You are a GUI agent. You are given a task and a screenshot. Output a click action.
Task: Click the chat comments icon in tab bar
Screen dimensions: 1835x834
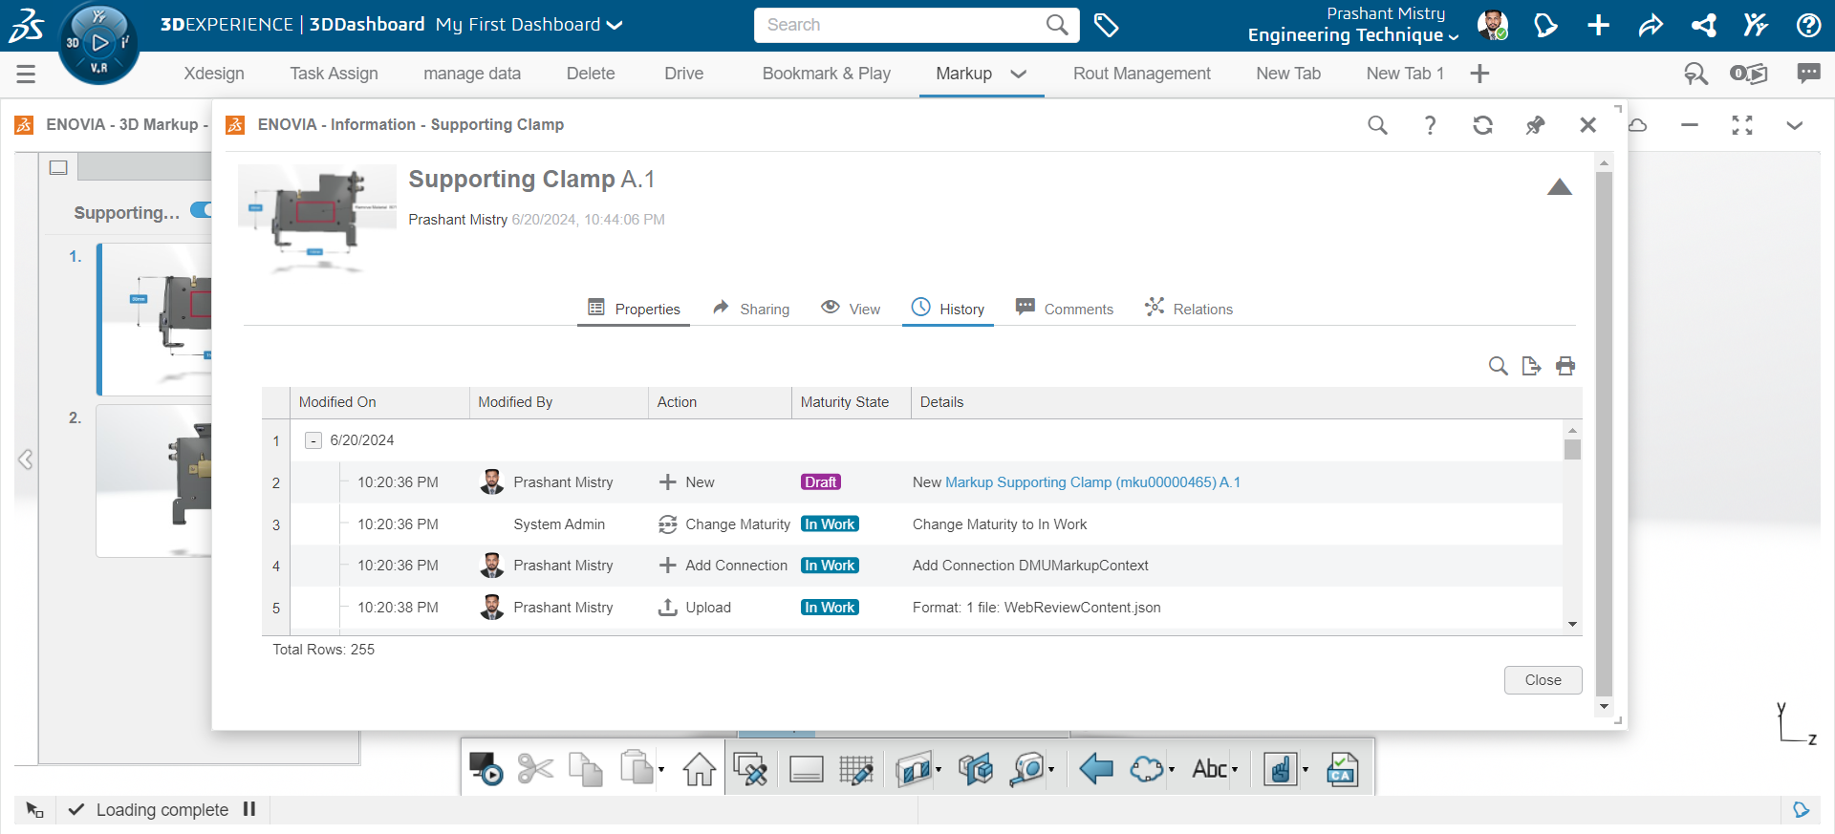point(1808,74)
